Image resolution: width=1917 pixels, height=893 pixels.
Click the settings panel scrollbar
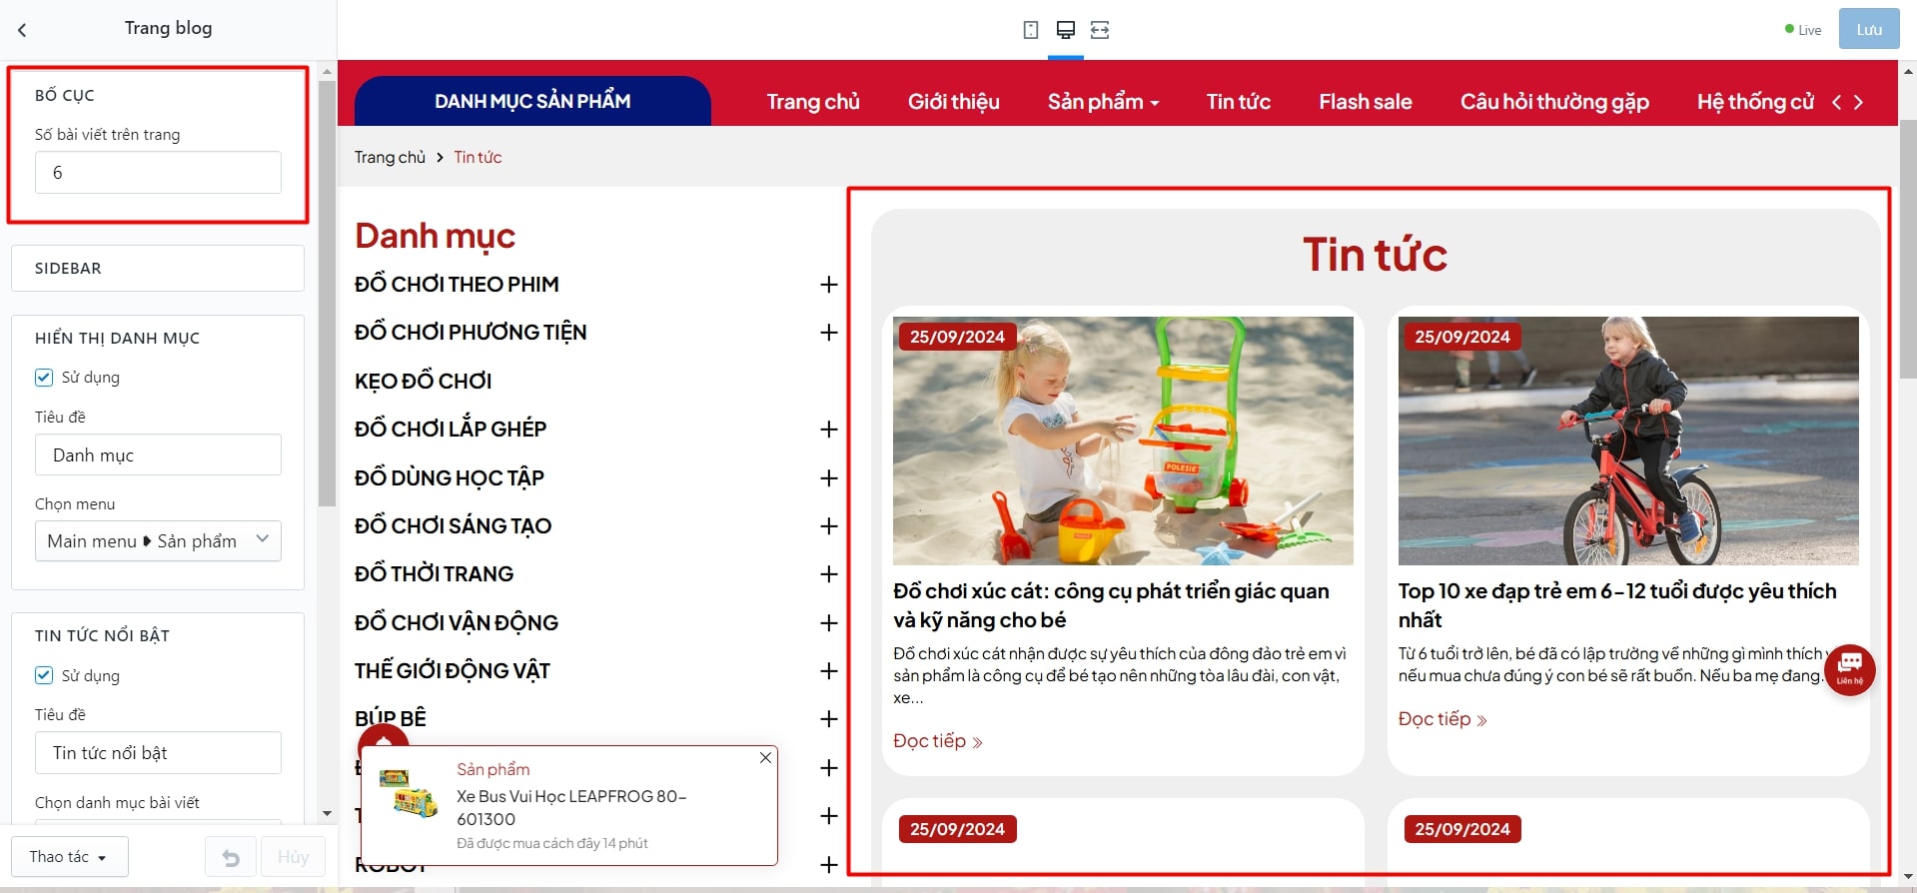[x=327, y=295]
